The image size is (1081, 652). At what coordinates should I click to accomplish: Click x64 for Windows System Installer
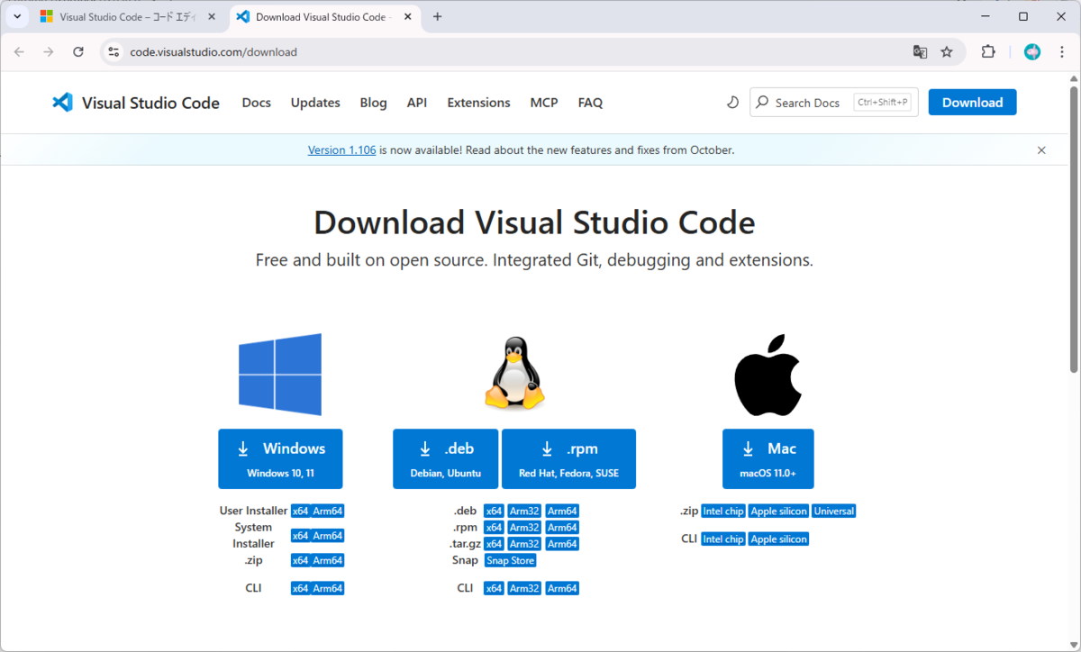(300, 536)
